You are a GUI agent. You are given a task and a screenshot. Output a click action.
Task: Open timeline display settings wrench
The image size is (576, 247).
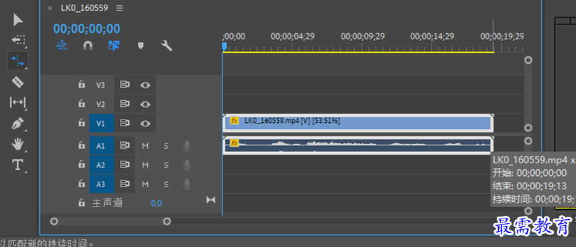[x=166, y=46]
